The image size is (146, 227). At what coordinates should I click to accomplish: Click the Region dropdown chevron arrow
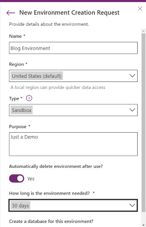(x=132, y=76)
